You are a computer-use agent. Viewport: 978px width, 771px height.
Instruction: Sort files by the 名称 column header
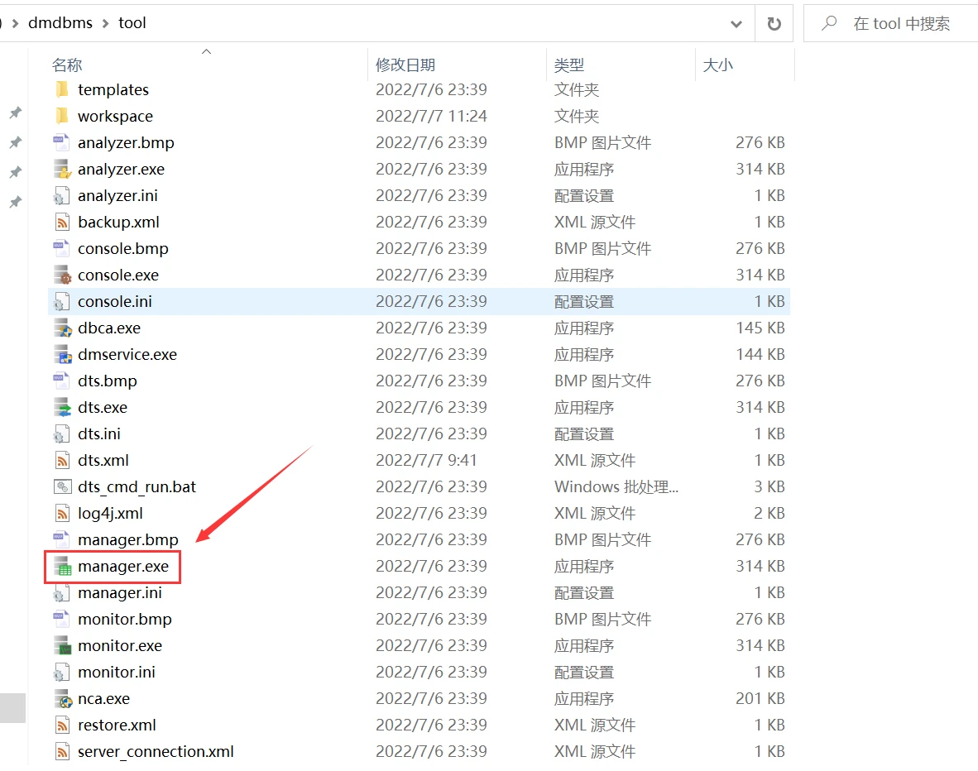67,65
